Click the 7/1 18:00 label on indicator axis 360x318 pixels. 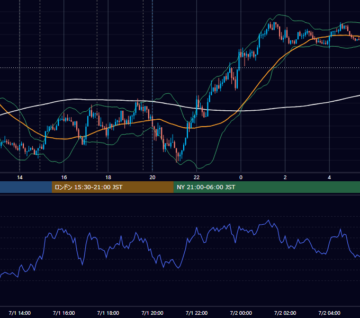[x=108, y=313]
